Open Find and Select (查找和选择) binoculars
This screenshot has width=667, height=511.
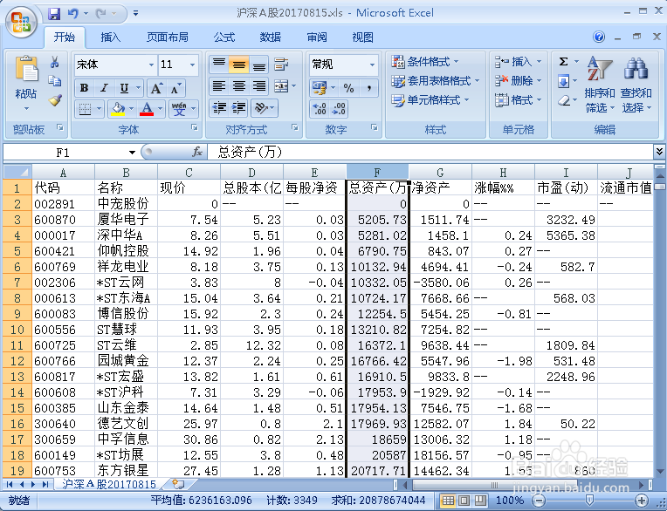coord(636,85)
